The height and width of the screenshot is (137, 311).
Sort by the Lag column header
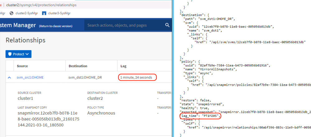[x=123, y=66]
